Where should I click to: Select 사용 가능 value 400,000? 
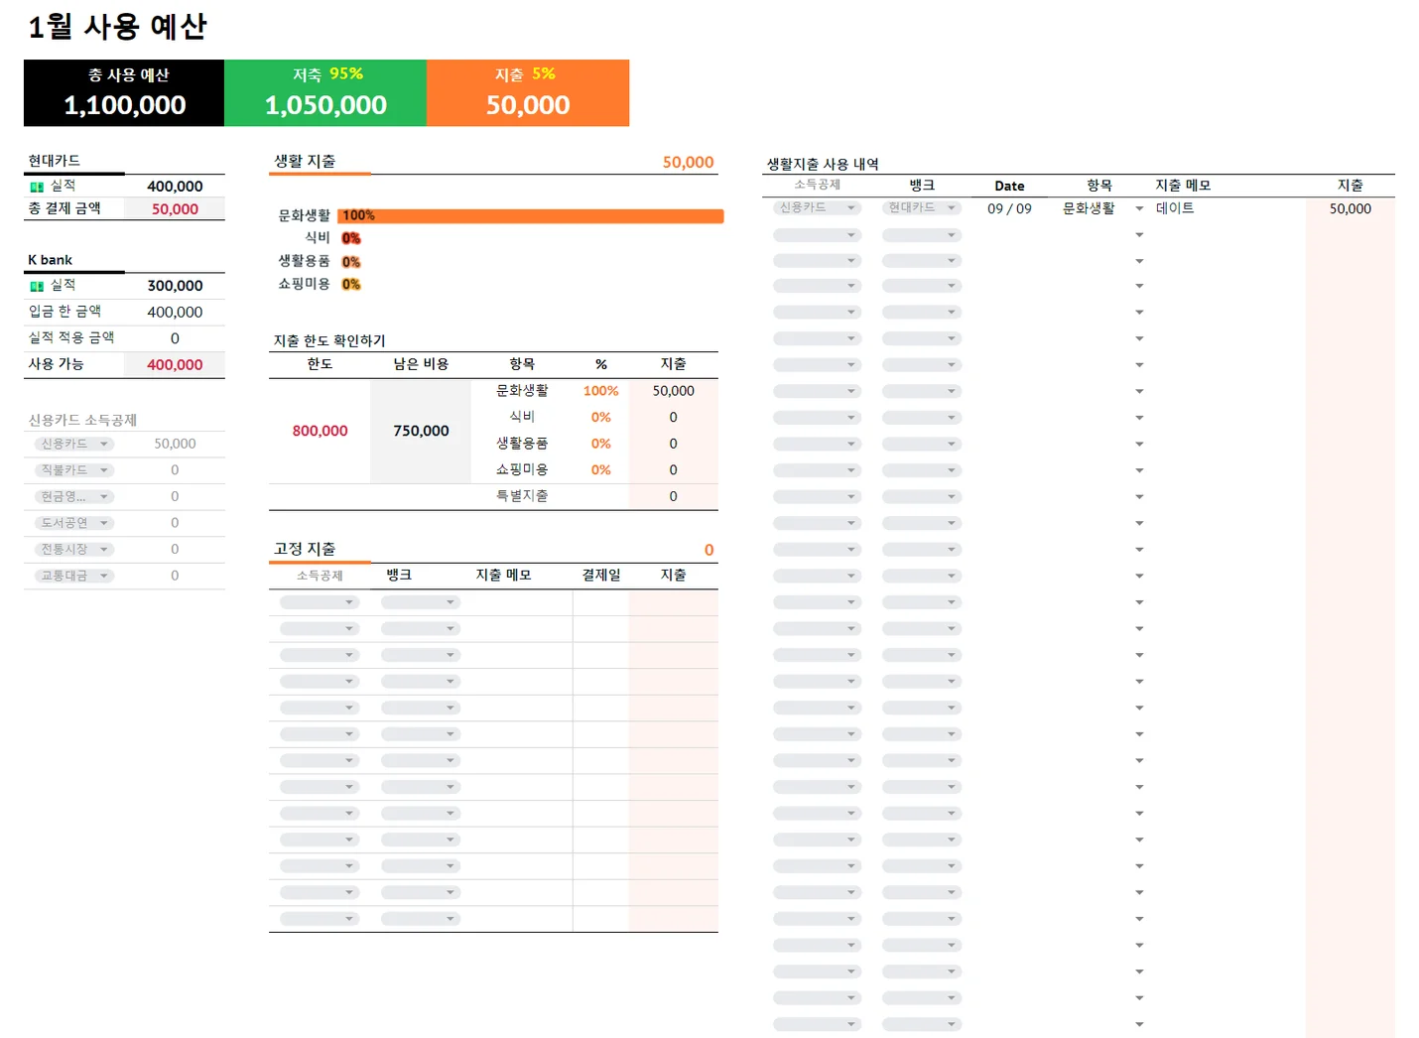coord(175,365)
